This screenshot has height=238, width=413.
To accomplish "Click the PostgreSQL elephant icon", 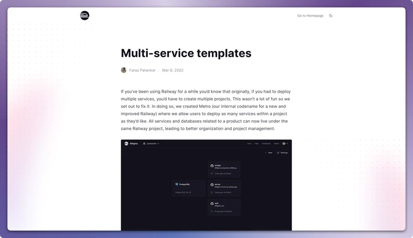I will pos(177,184).
